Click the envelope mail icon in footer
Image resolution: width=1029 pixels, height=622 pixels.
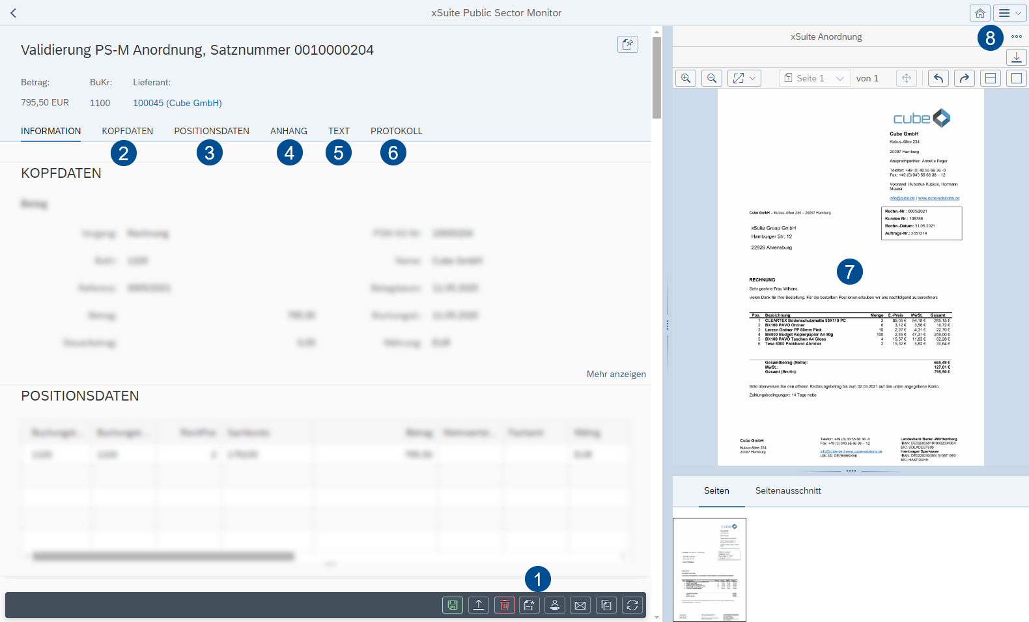coord(580,605)
